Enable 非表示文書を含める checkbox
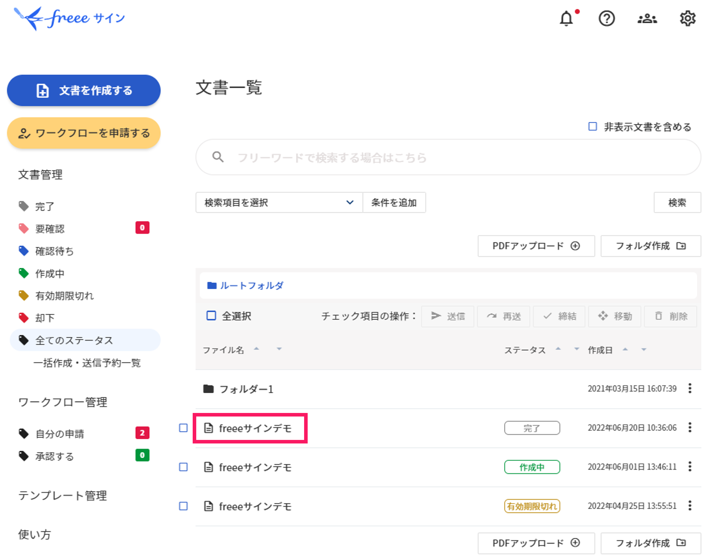Image resolution: width=709 pixels, height=557 pixels. 592,127
